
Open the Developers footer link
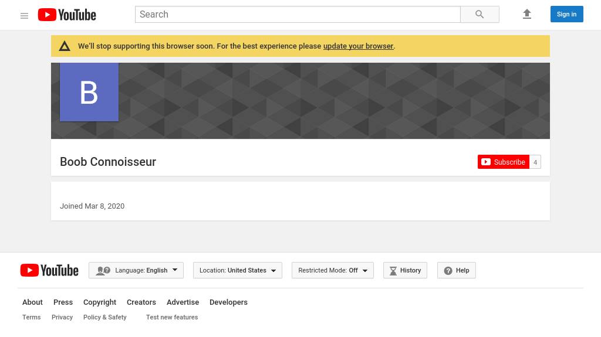click(228, 302)
